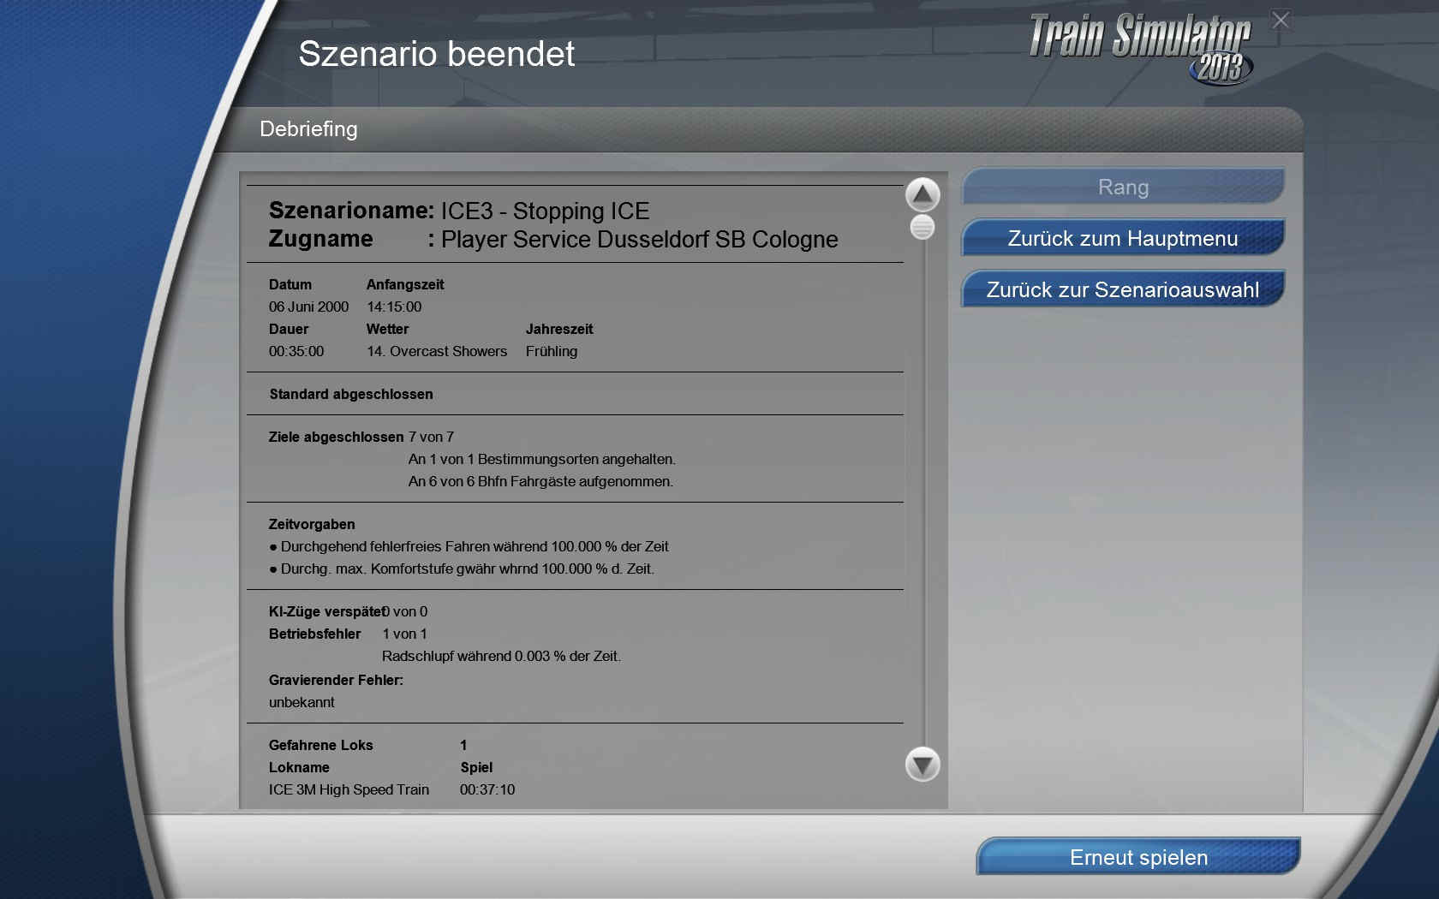Viewport: 1439px width, 899px height.
Task: Select the season value 'Frühling'
Action: [552, 351]
